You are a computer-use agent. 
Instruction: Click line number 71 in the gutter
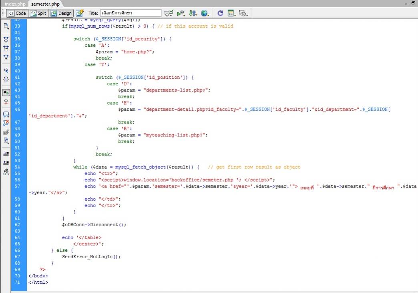click(x=17, y=282)
